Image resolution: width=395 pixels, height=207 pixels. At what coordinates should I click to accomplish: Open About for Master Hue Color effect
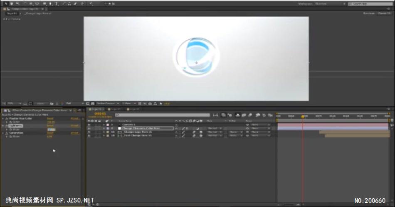tap(75, 118)
